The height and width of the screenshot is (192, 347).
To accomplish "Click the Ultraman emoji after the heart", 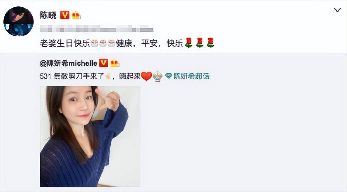I will (x=157, y=77).
